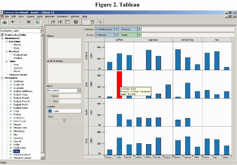Click the blue Color legend swatch

click(50, 111)
